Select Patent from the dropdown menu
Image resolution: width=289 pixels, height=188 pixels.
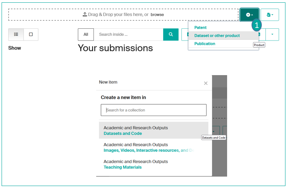tap(200, 28)
